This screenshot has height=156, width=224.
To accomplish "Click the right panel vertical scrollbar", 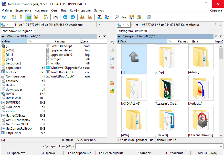I will pos(221,91).
